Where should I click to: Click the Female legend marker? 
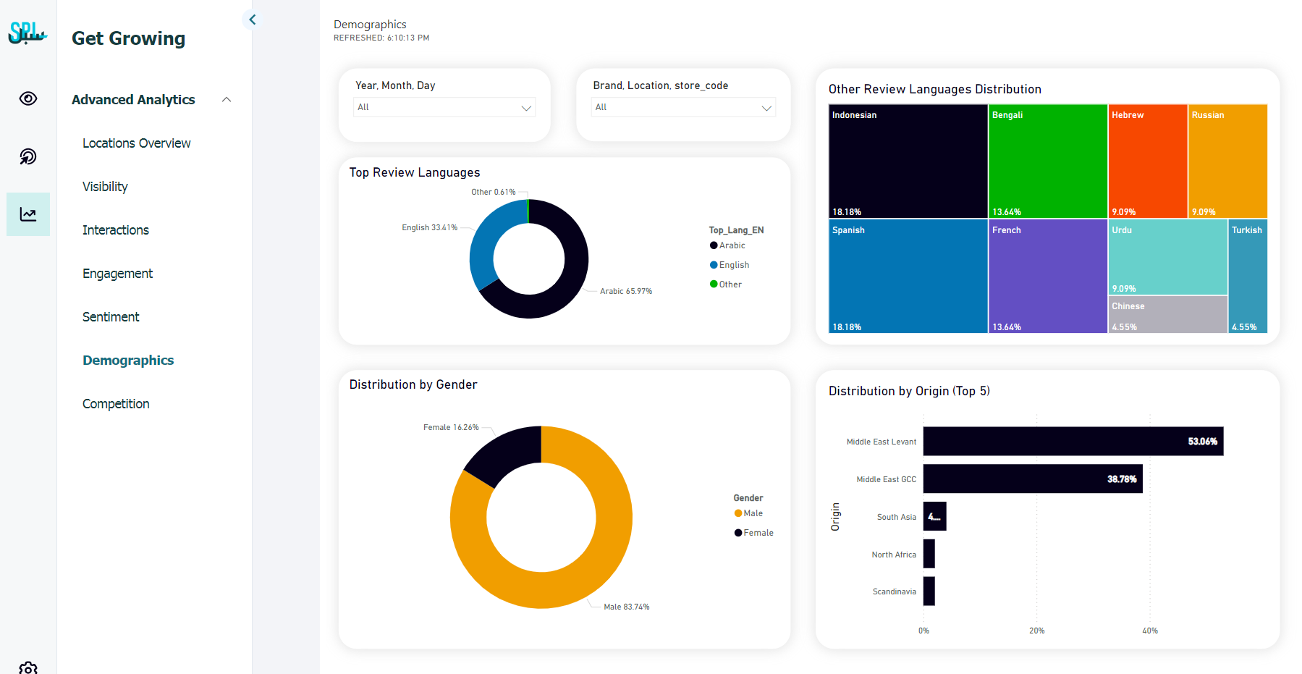tap(738, 533)
